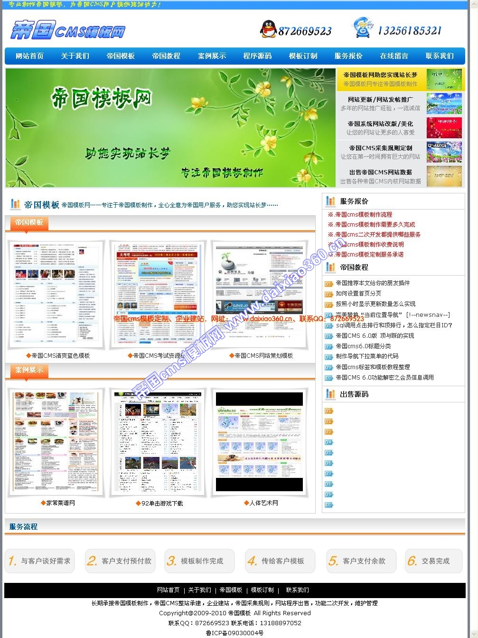This screenshot has height=638, width=478.
Task: Click the 10 badge in the 出售源码 list
Action: coord(329,505)
